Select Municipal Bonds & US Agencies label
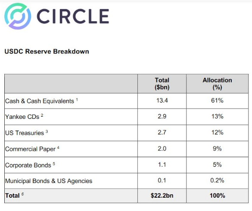 click(49, 181)
